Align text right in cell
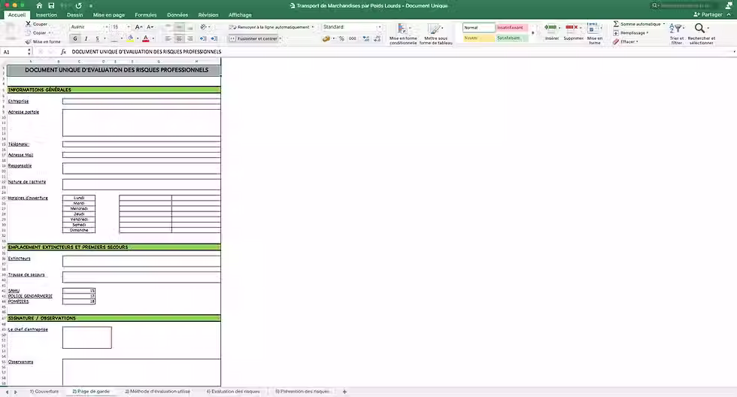Viewport: 737px width, 397px height. 190,38
